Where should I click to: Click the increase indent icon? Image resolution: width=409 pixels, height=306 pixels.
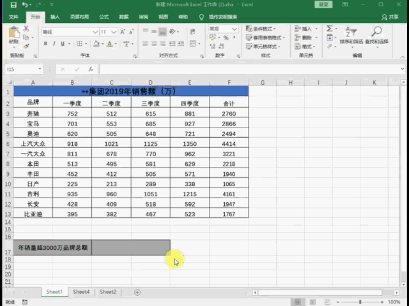coord(181,43)
